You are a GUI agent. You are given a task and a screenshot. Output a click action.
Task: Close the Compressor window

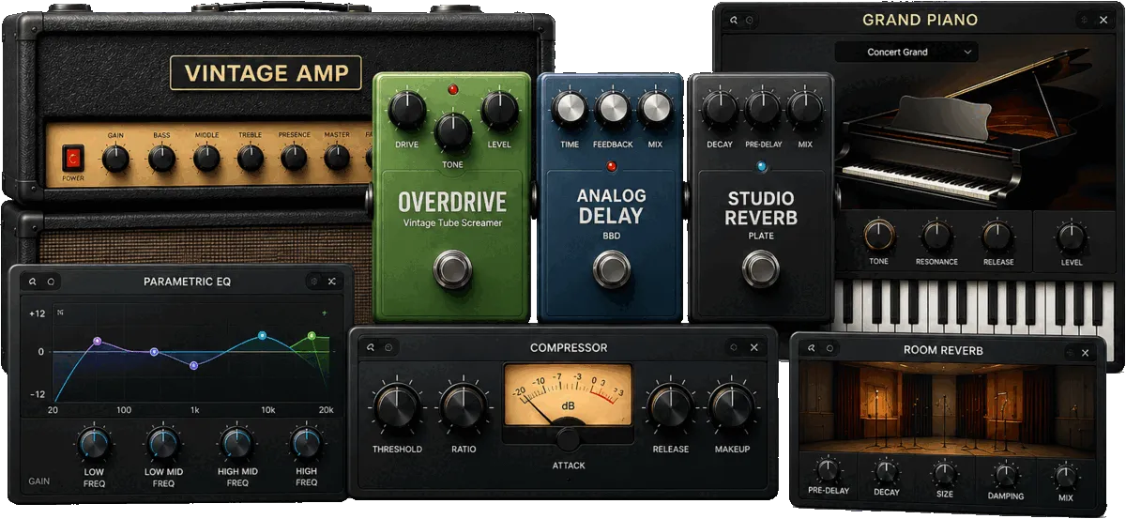[753, 348]
